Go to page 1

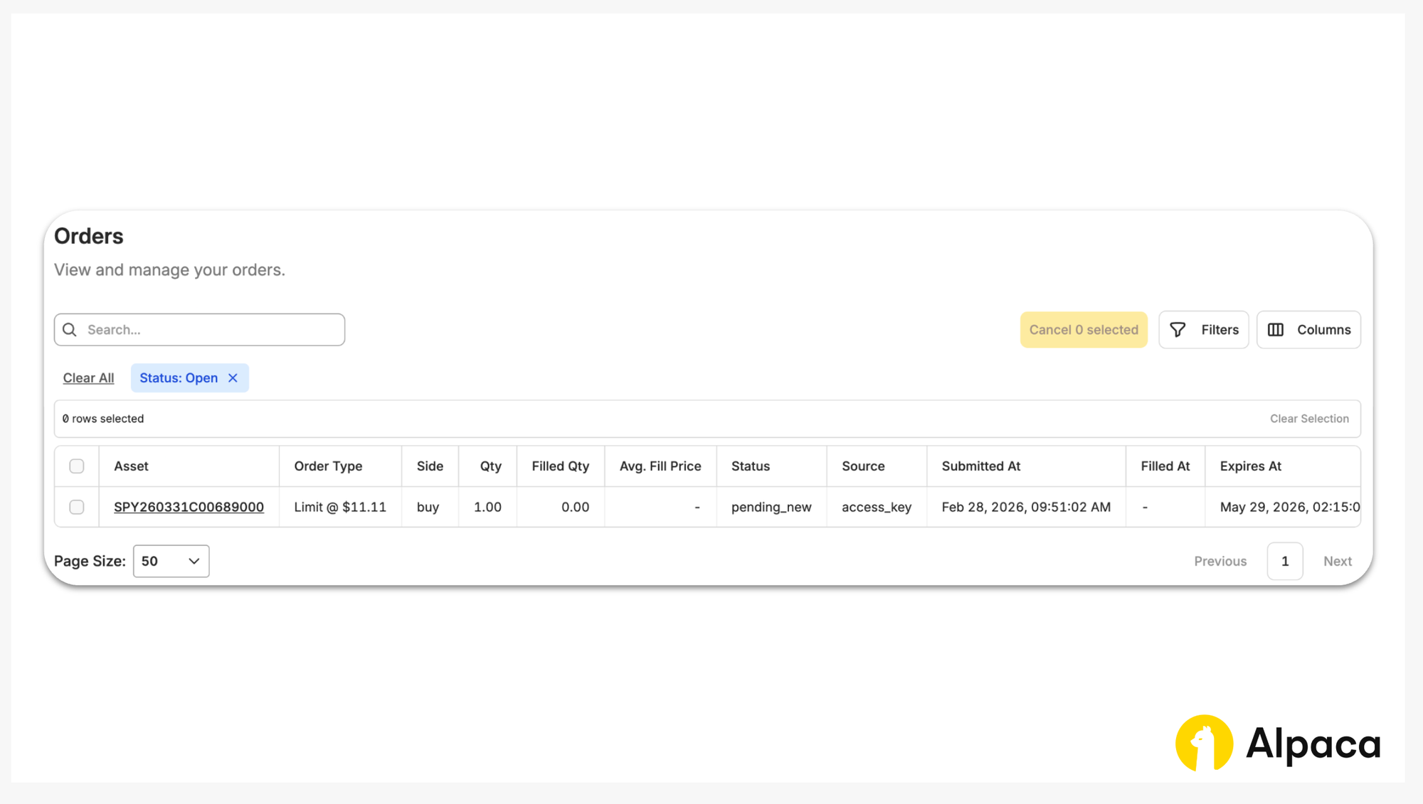(1284, 561)
